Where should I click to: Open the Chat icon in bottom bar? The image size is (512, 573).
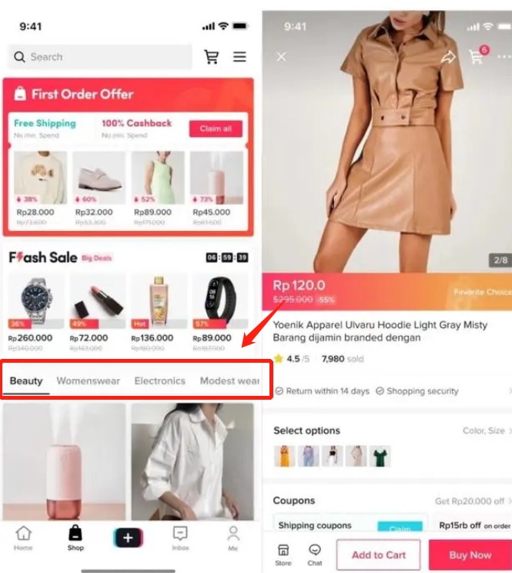click(x=314, y=555)
